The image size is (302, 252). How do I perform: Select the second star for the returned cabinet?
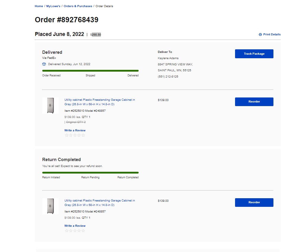tap(71, 231)
